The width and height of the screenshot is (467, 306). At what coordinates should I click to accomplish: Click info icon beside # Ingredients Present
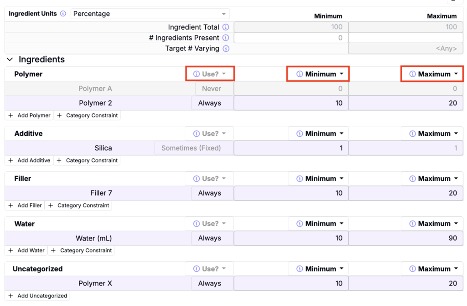[x=226, y=38]
